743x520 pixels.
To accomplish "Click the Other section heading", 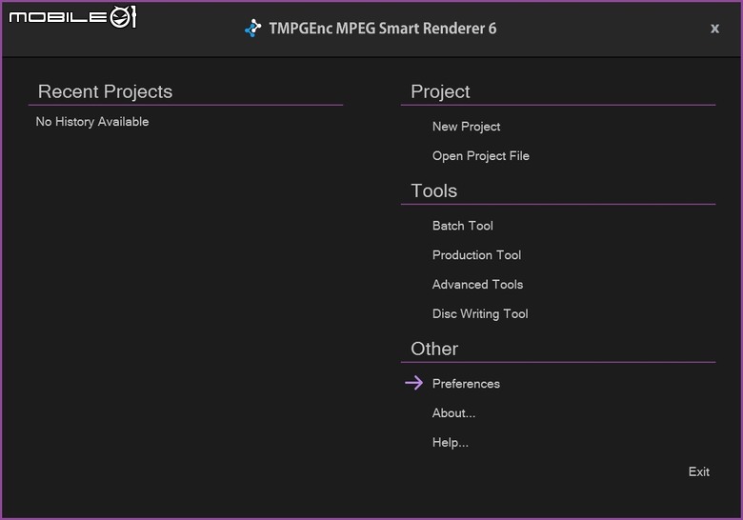I will coord(434,349).
